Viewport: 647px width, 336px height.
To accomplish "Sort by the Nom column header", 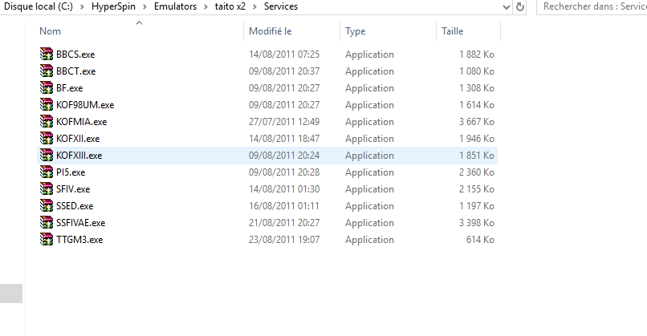I will [x=50, y=31].
